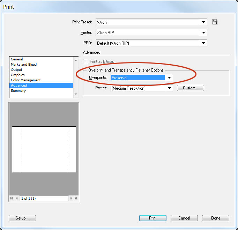This screenshot has height=230, width=238.
Task: Go to next page in preview
Action: [71, 198]
